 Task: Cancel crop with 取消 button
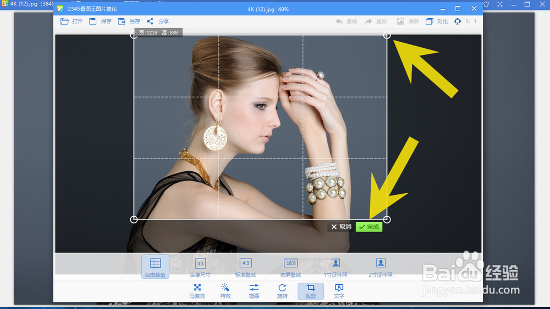(342, 227)
